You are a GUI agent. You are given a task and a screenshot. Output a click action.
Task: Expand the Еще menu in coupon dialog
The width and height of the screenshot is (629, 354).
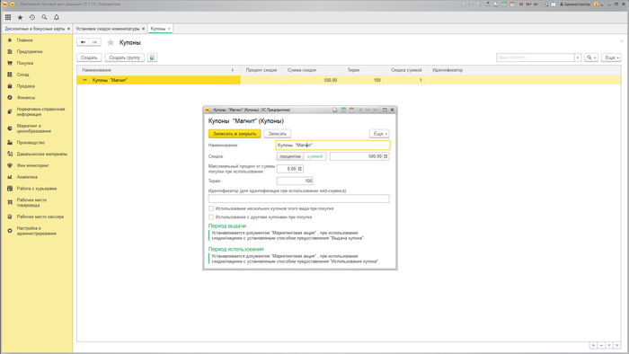(379, 134)
